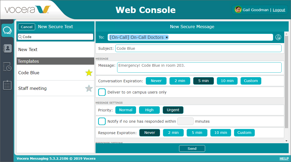Click the notify minutes input box
291x162 pixels.
click(x=185, y=121)
